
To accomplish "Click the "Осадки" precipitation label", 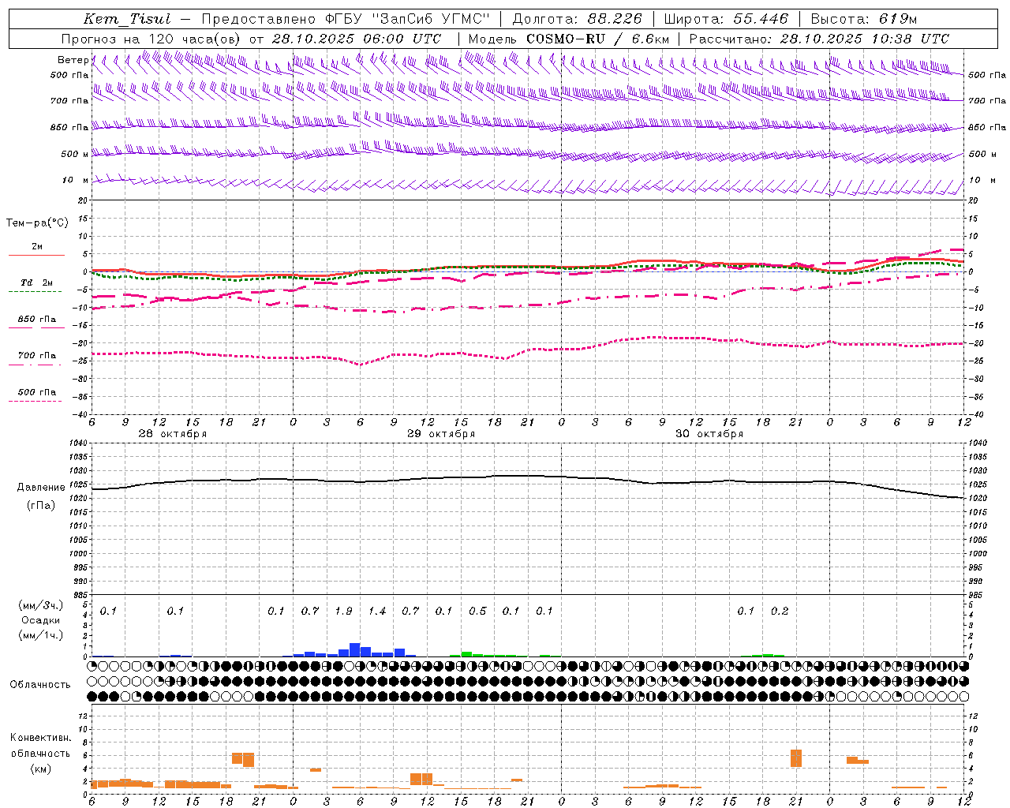I will point(40,620).
